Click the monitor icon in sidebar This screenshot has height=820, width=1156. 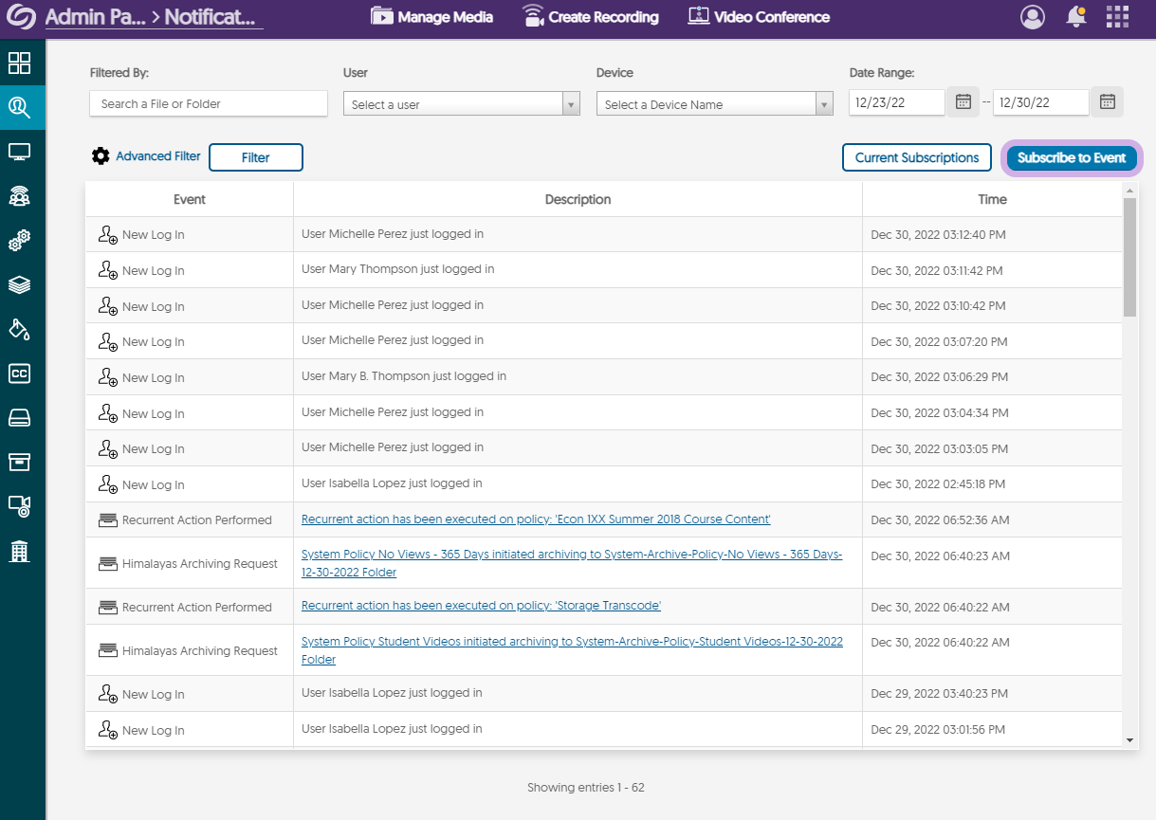[x=19, y=152]
